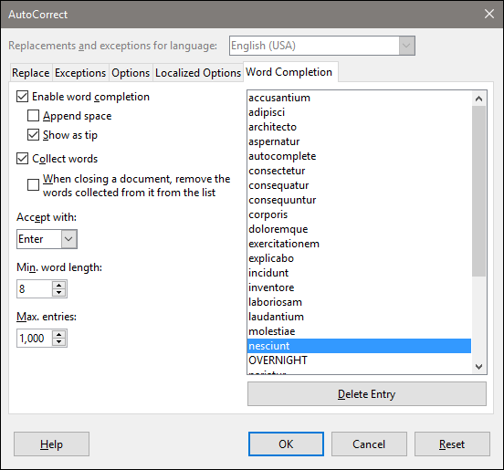
Task: Select 'exercitationem' in the word list
Action: click(359, 244)
